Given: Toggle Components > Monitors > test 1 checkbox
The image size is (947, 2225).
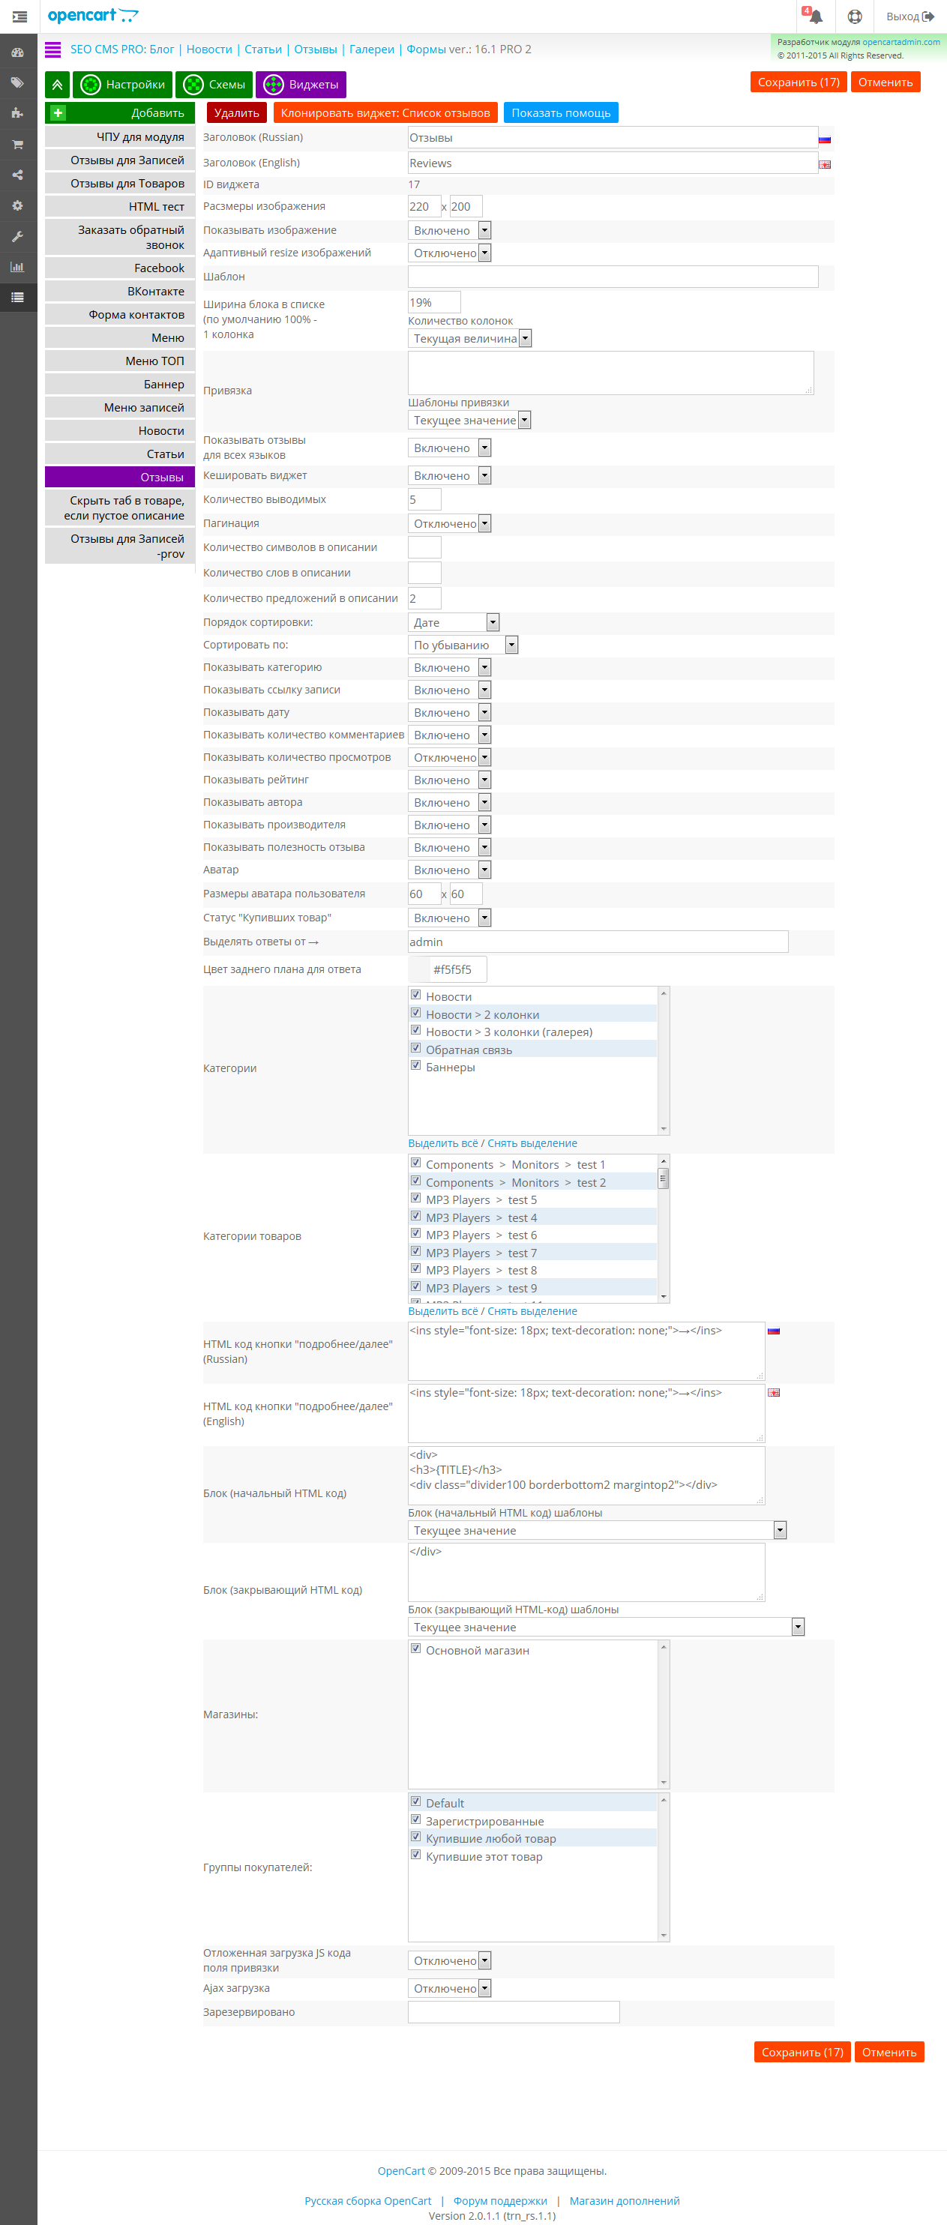Looking at the screenshot, I should (415, 1163).
